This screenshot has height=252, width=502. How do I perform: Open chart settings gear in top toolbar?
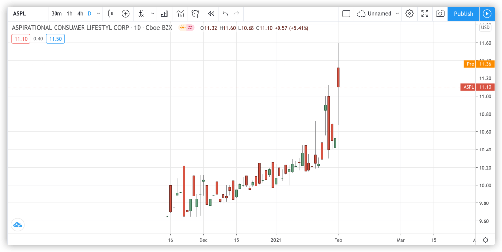click(x=409, y=14)
